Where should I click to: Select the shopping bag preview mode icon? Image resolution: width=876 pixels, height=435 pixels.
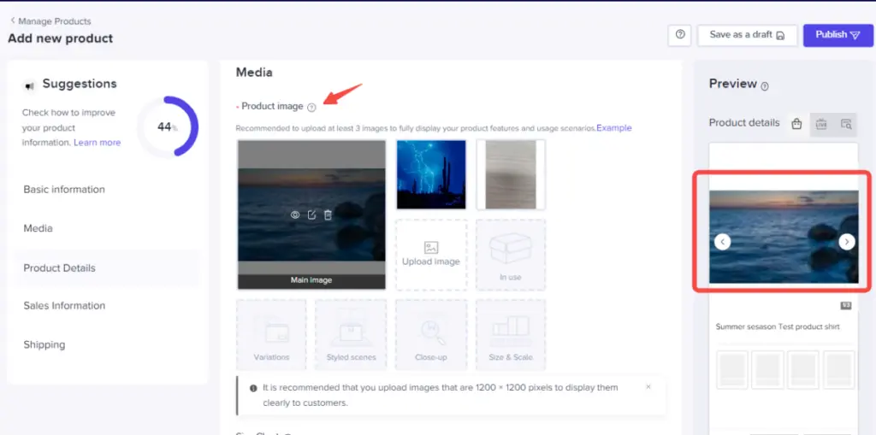796,124
